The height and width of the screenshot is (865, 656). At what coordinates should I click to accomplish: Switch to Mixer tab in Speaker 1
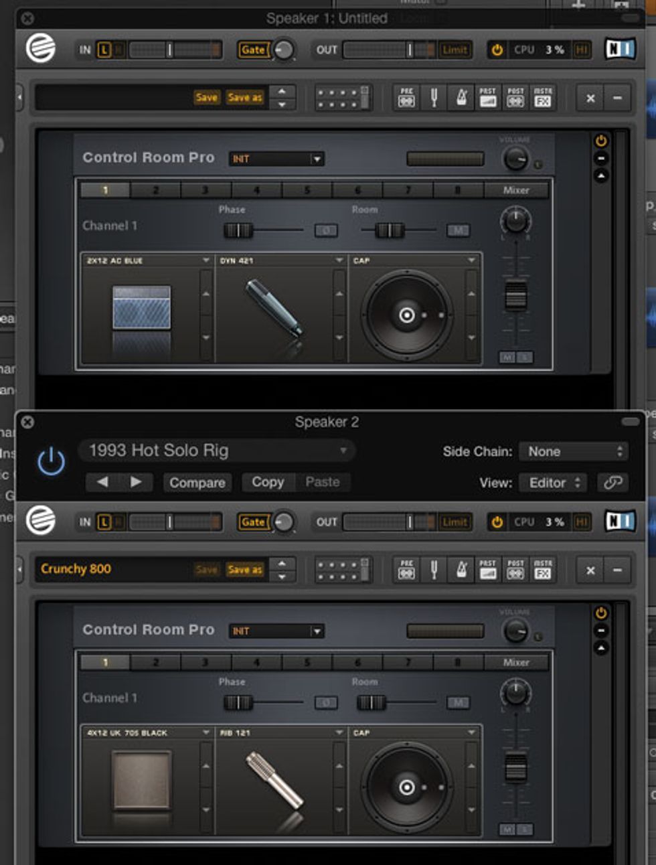point(516,190)
